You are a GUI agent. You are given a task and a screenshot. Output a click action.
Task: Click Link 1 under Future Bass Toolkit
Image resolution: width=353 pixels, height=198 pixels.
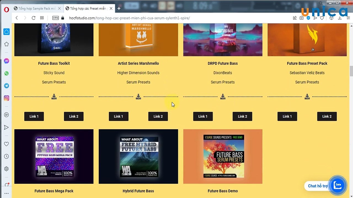[34, 116]
